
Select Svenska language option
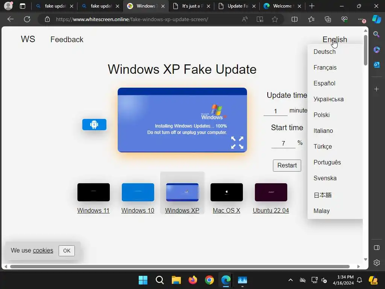[x=325, y=178]
